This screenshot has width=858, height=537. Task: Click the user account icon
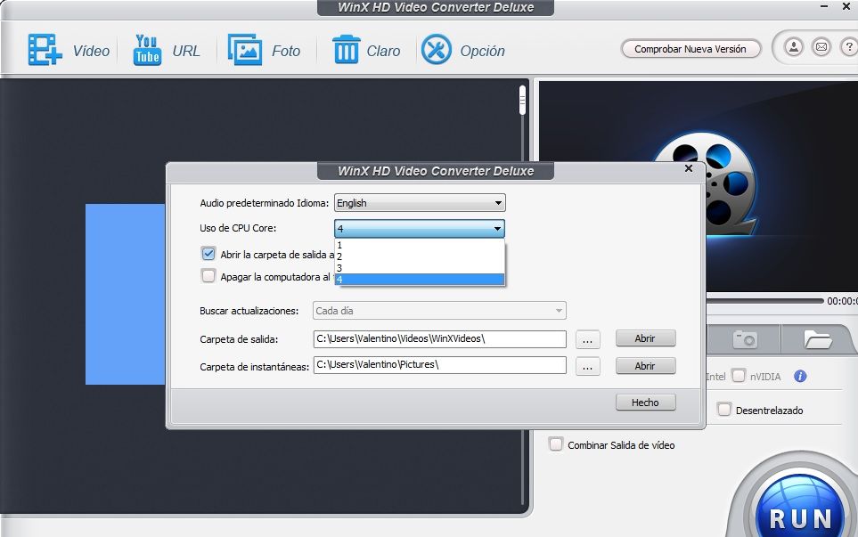pyautogui.click(x=794, y=47)
